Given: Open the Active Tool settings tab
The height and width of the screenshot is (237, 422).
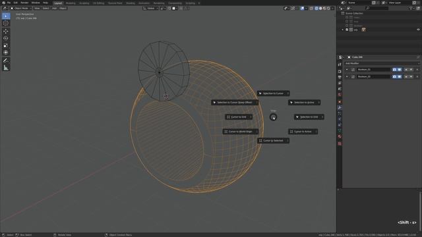Looking at the screenshot, I should pyautogui.click(x=340, y=65).
